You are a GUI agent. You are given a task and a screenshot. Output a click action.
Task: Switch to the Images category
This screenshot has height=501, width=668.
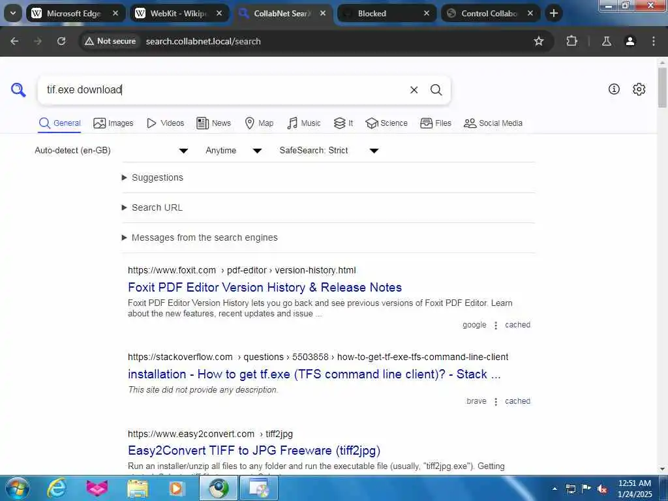(x=114, y=123)
